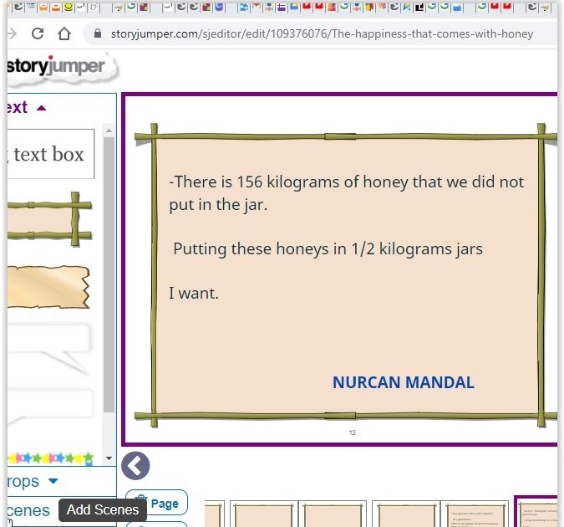Screen dimensions: 564x527
Task: Choose the plain text box style
Action: (50, 154)
